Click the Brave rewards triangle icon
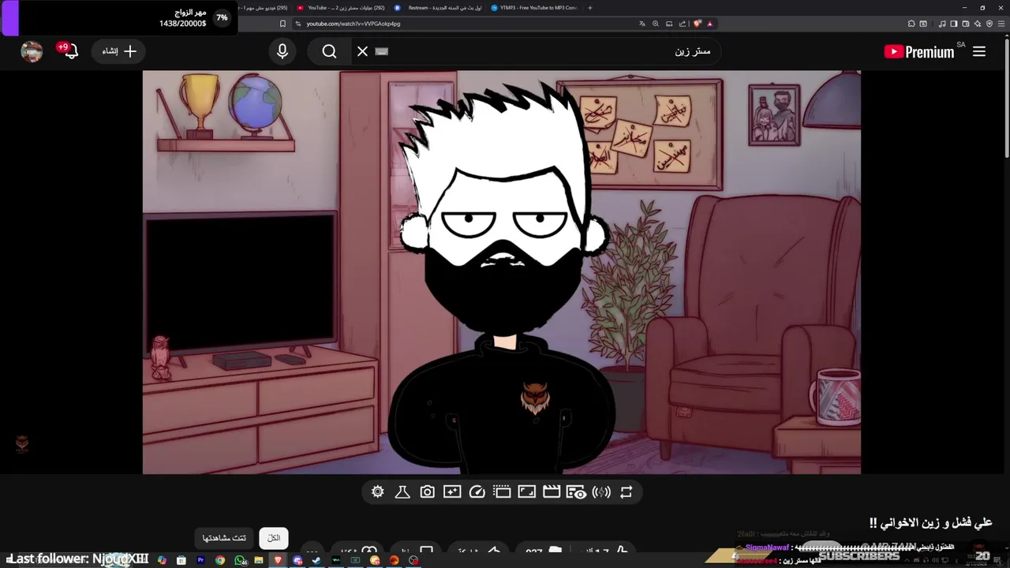The image size is (1010, 568). pos(710,24)
